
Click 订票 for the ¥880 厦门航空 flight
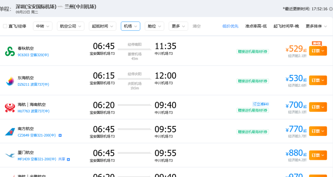(318, 155)
